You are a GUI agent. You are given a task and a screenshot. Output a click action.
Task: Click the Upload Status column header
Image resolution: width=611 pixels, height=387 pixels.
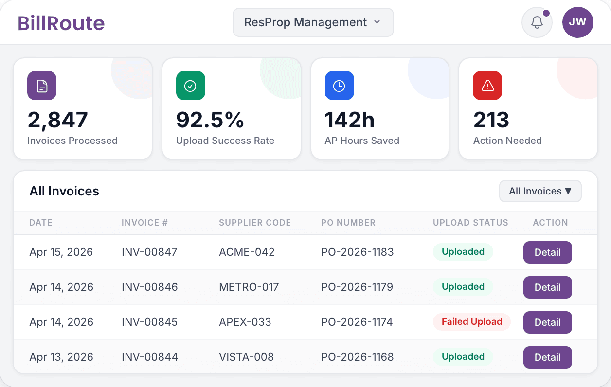coord(470,223)
